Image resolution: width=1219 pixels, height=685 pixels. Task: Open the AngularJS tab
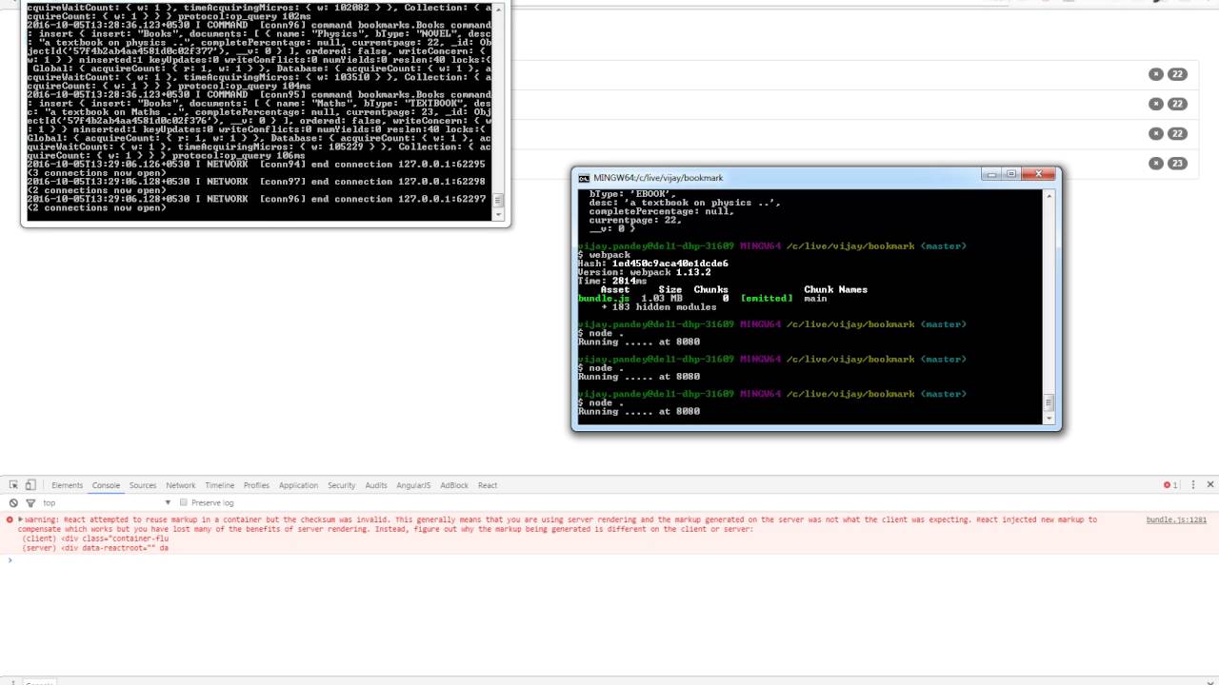(x=413, y=485)
